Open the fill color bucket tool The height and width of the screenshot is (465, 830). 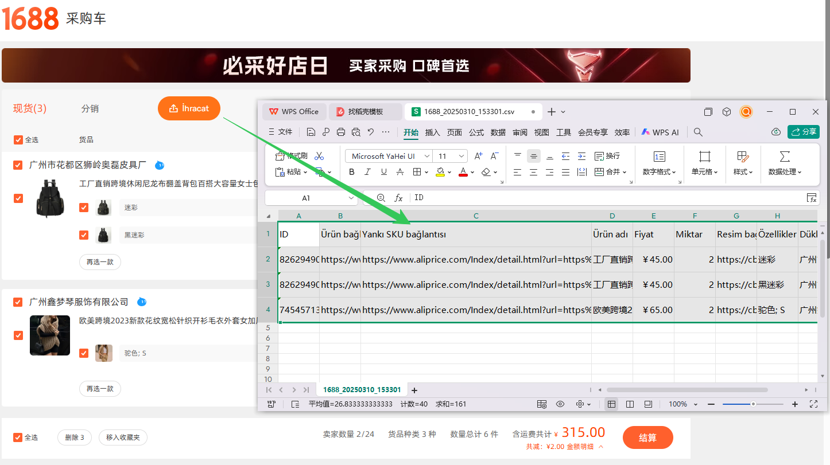(440, 172)
